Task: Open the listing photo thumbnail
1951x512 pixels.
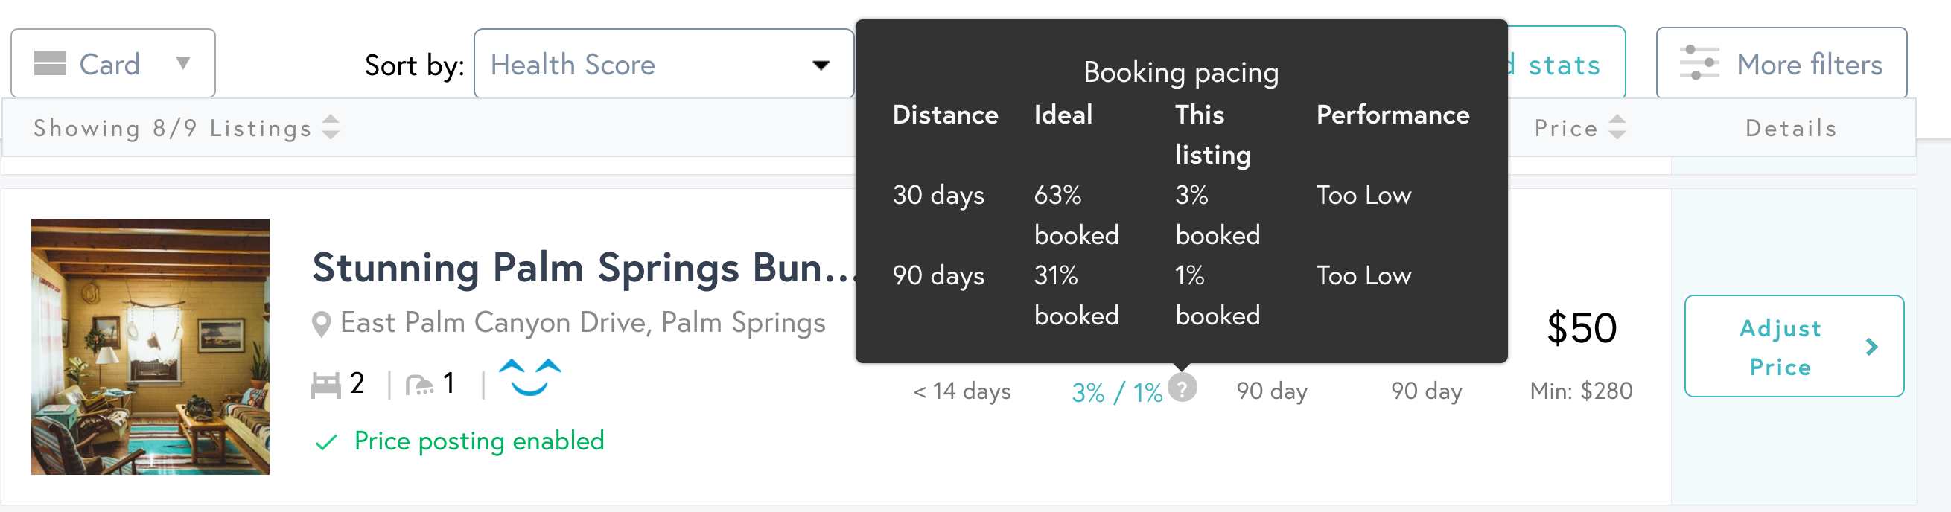Action: point(150,347)
